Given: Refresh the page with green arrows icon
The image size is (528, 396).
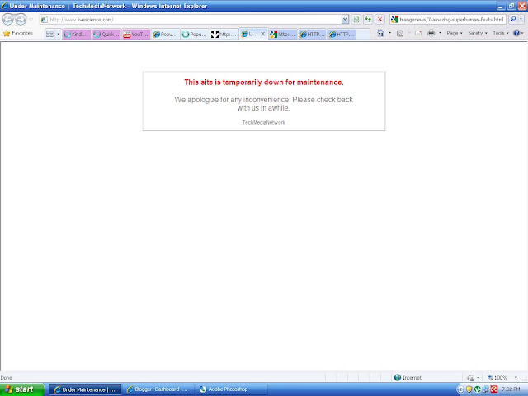Looking at the screenshot, I should pyautogui.click(x=368, y=20).
